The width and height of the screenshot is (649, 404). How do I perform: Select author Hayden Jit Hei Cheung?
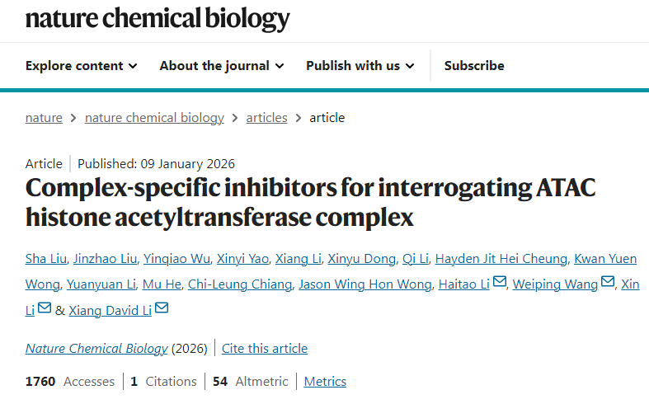click(501, 259)
